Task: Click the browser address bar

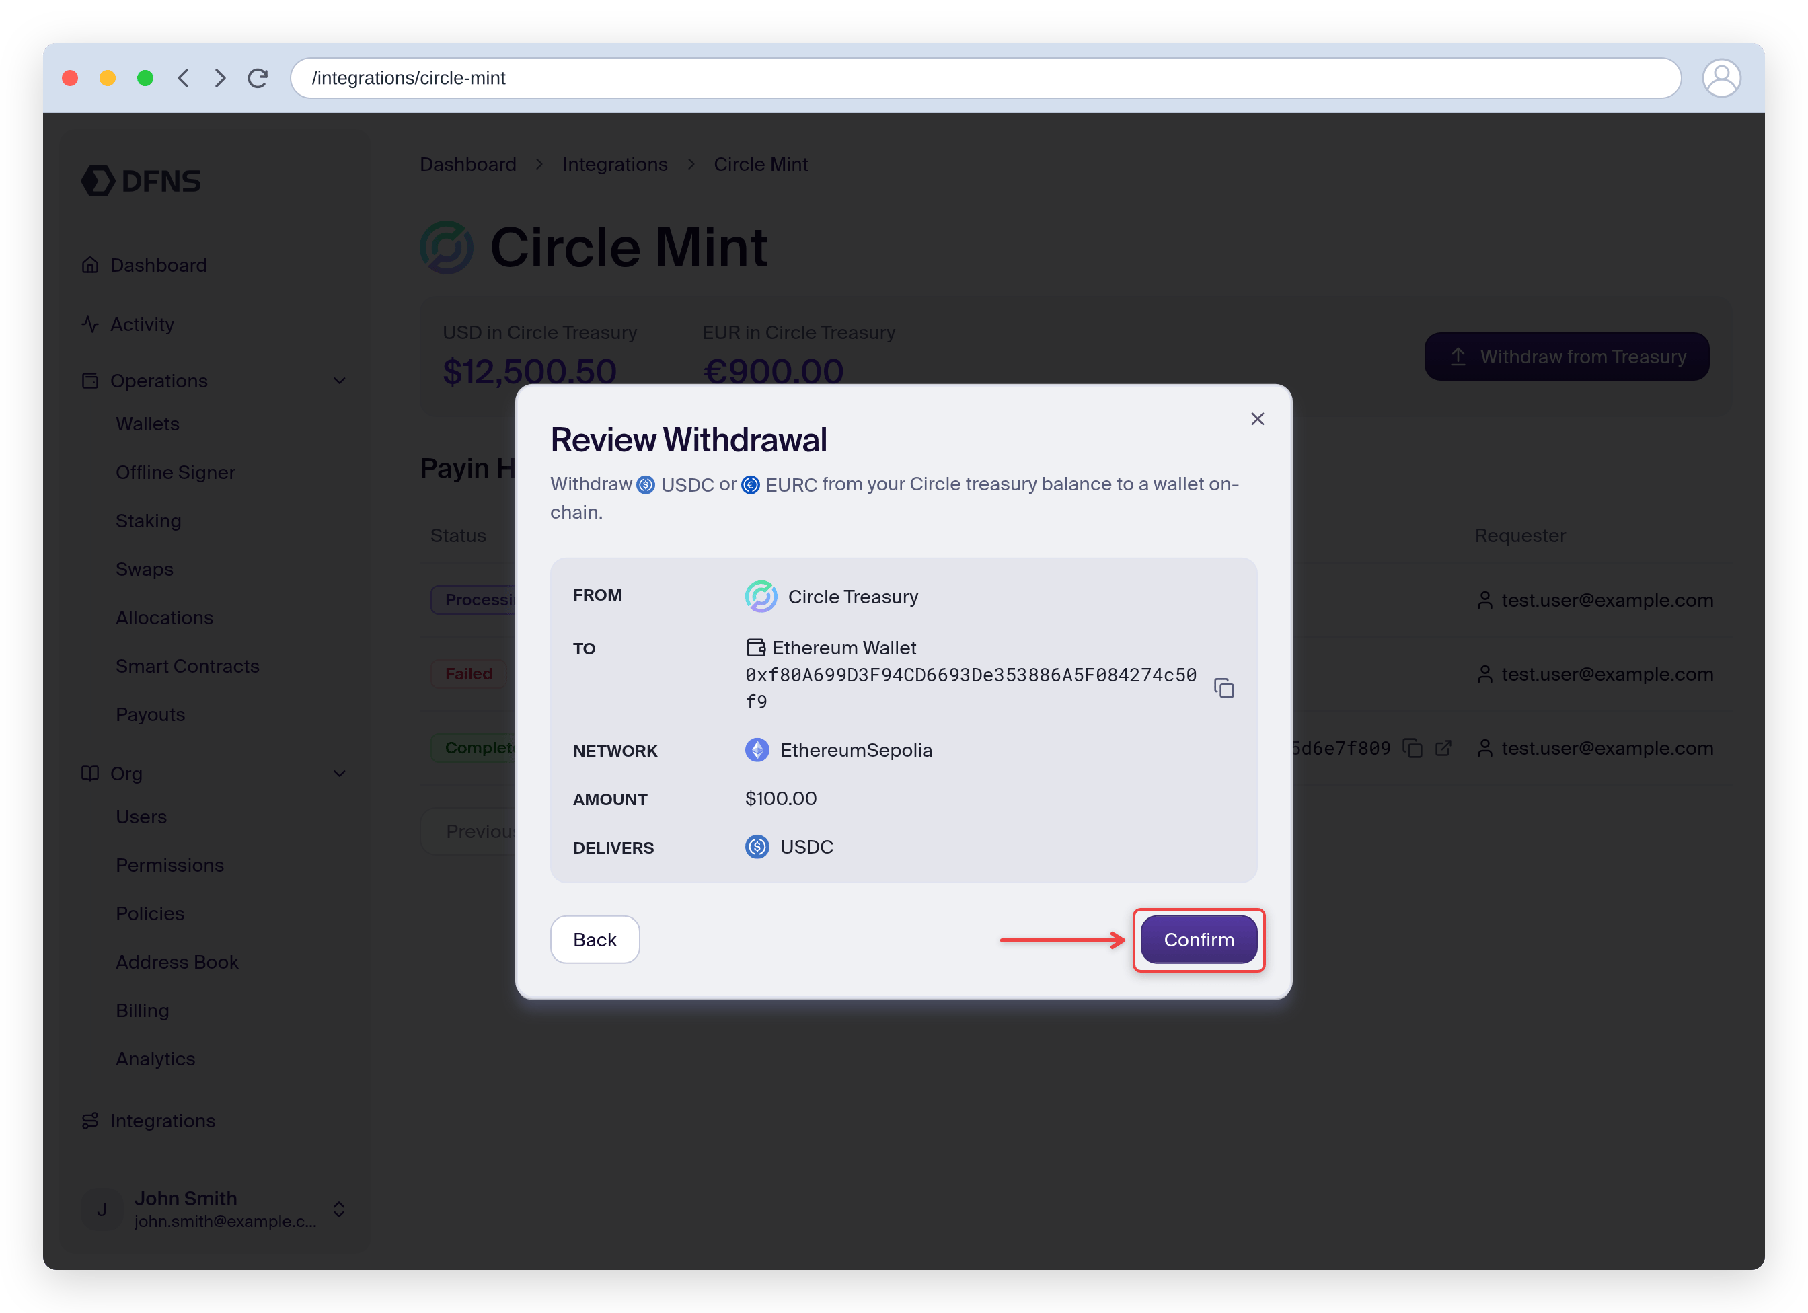Action: (x=985, y=78)
